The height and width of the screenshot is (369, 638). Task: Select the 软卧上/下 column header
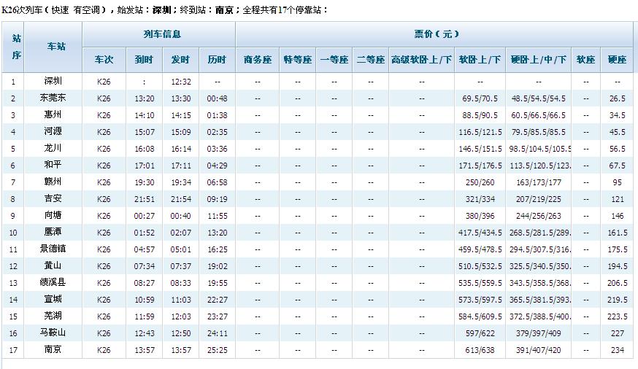pyautogui.click(x=480, y=60)
